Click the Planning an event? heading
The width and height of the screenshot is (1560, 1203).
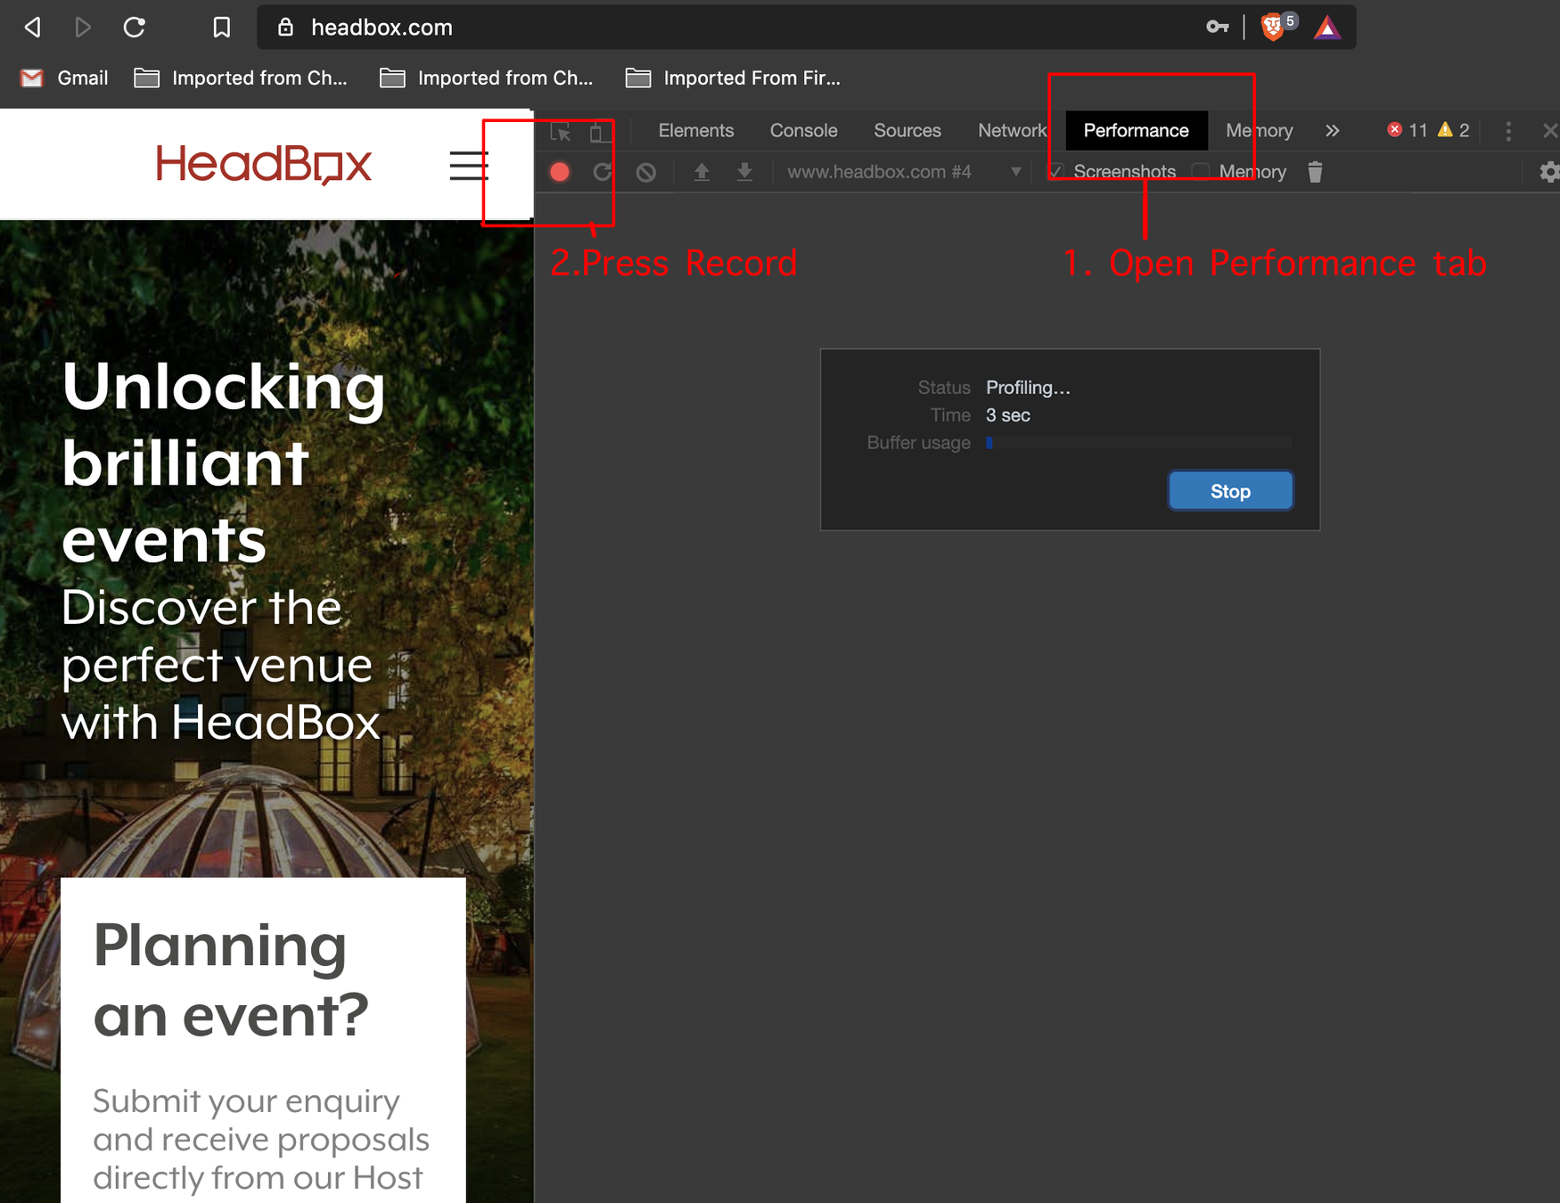tap(231, 980)
